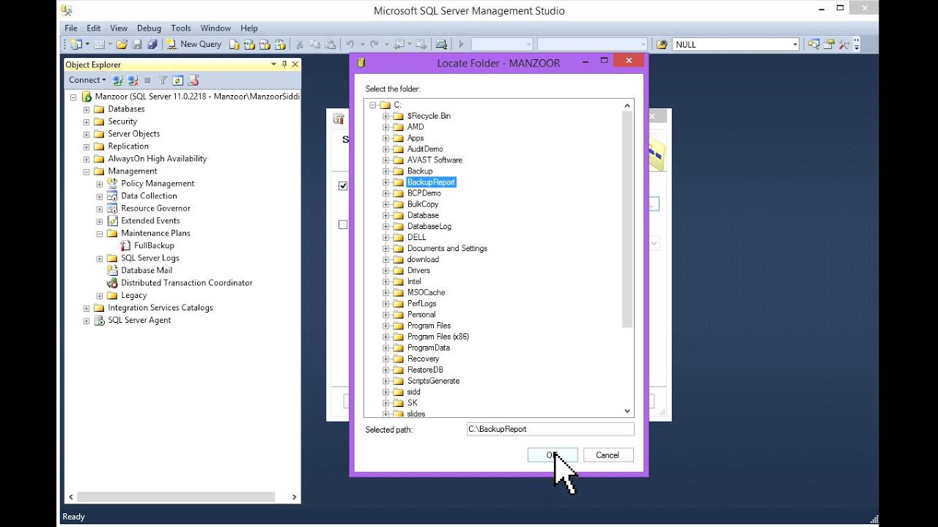938x527 pixels.
Task: Select the Backup folder in the list
Action: [x=420, y=171]
